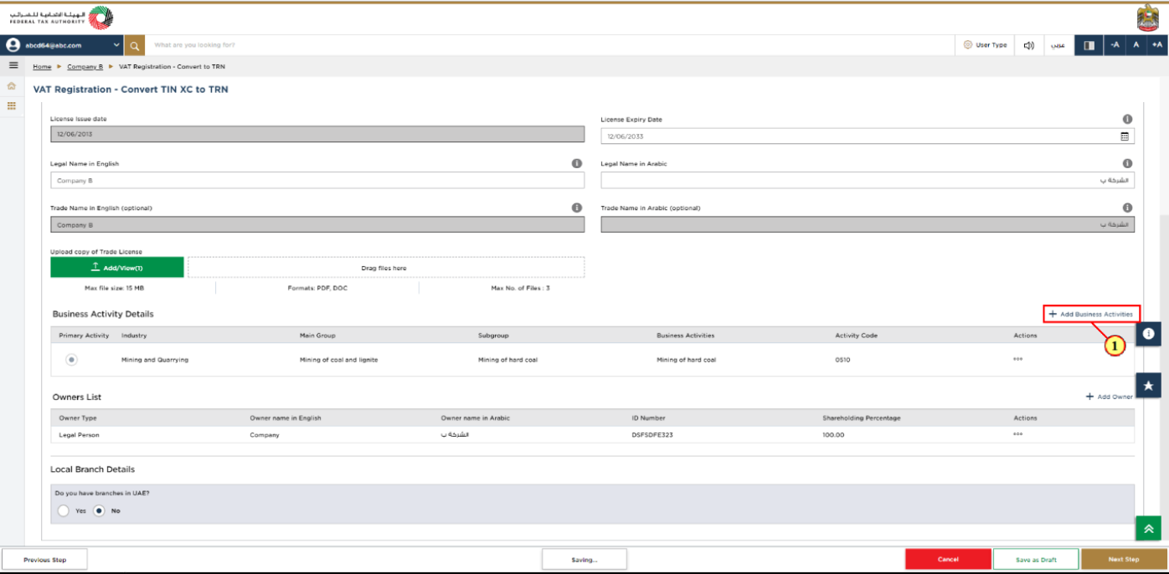Open actions menu for Mining and Quarrying row
1169x574 pixels.
[1017, 360]
